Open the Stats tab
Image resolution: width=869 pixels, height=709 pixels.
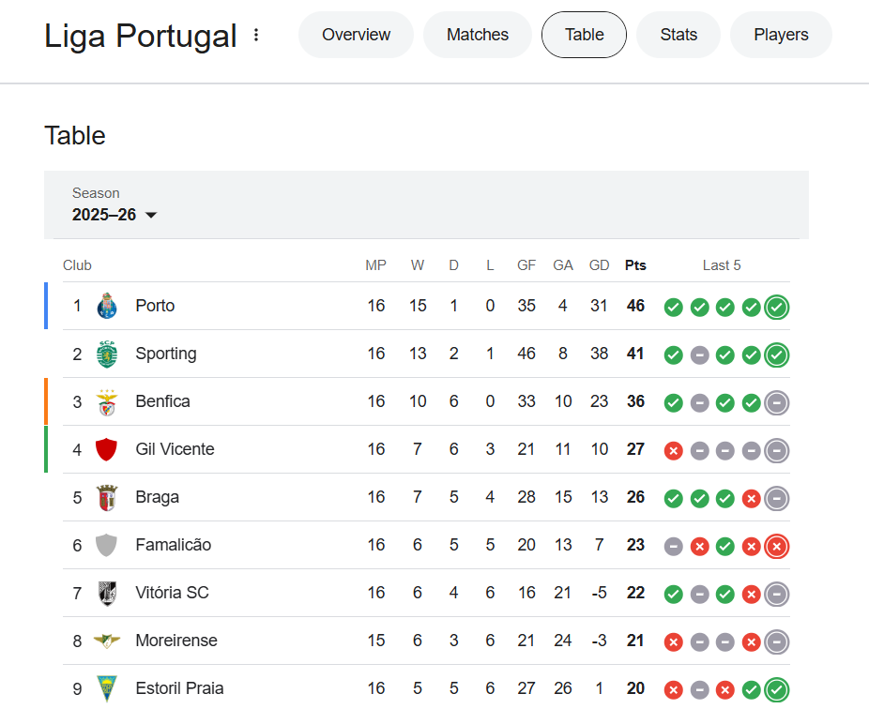tap(678, 35)
